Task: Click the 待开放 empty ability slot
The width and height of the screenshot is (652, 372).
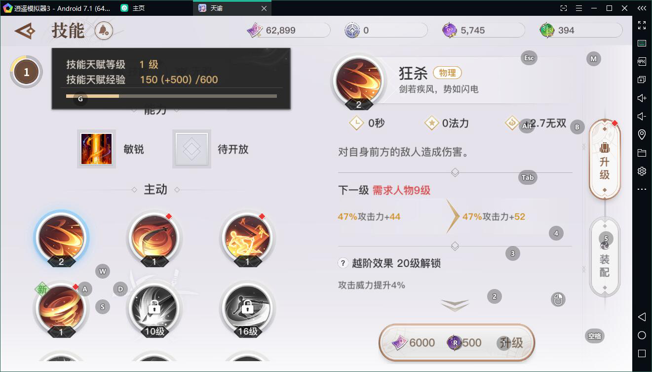Action: [192, 149]
